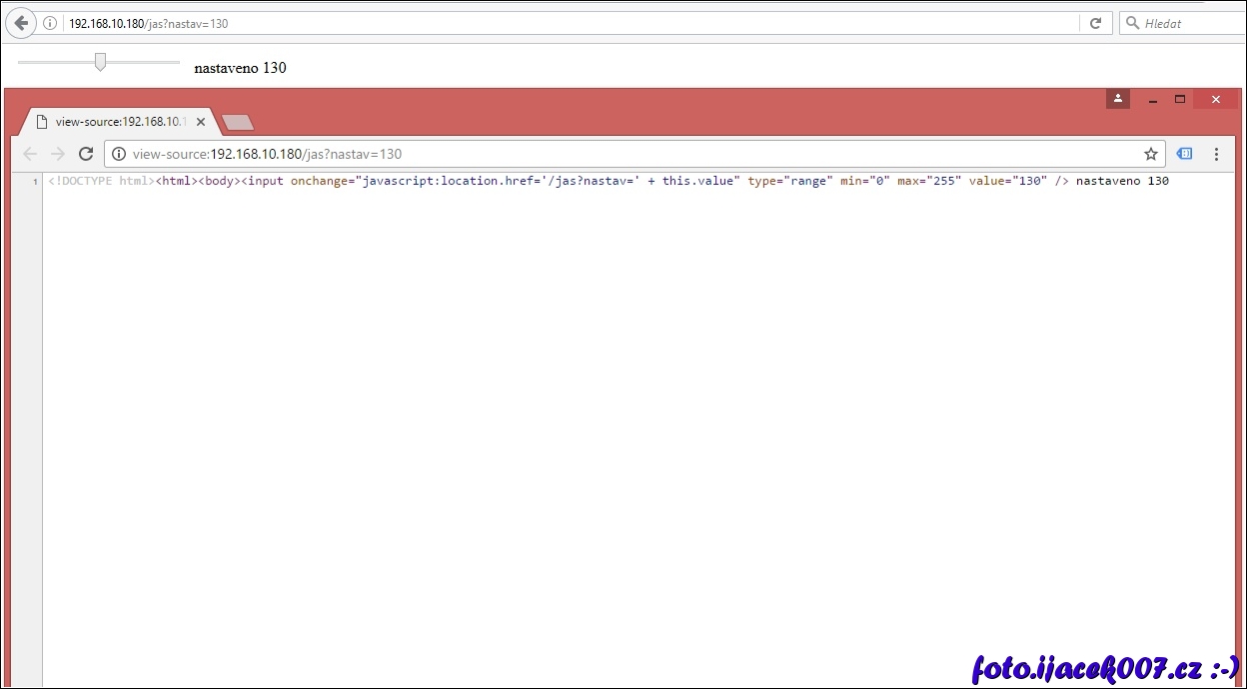Reload the view-source page in Chrome
Screen dimensions: 1247x689
click(x=86, y=154)
